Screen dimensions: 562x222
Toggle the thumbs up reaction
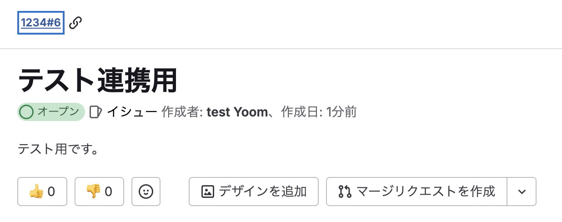42,192
